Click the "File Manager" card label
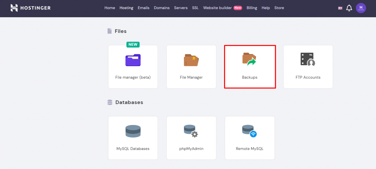 (191, 78)
